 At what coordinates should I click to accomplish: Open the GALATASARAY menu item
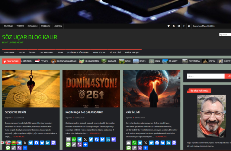coord(47,53)
